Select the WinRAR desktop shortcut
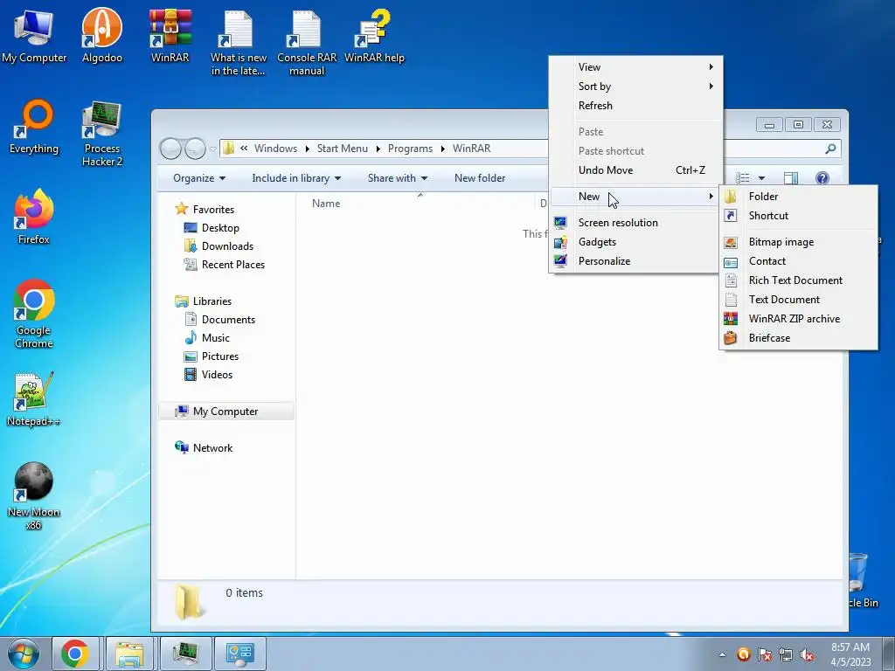This screenshot has width=895, height=671. [170, 36]
